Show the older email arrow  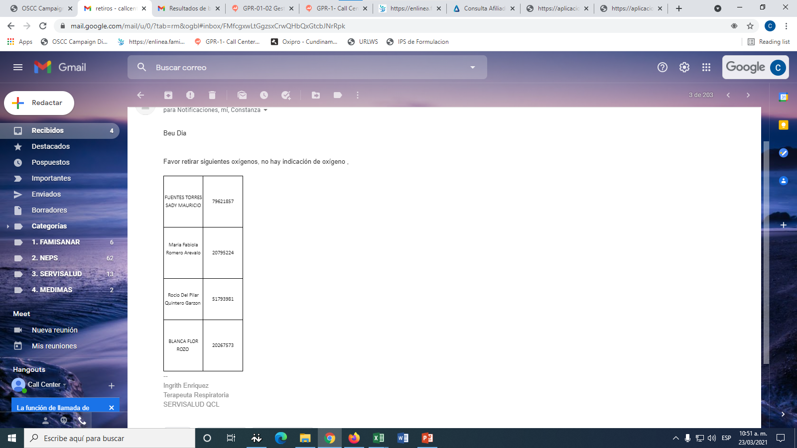pos(748,95)
